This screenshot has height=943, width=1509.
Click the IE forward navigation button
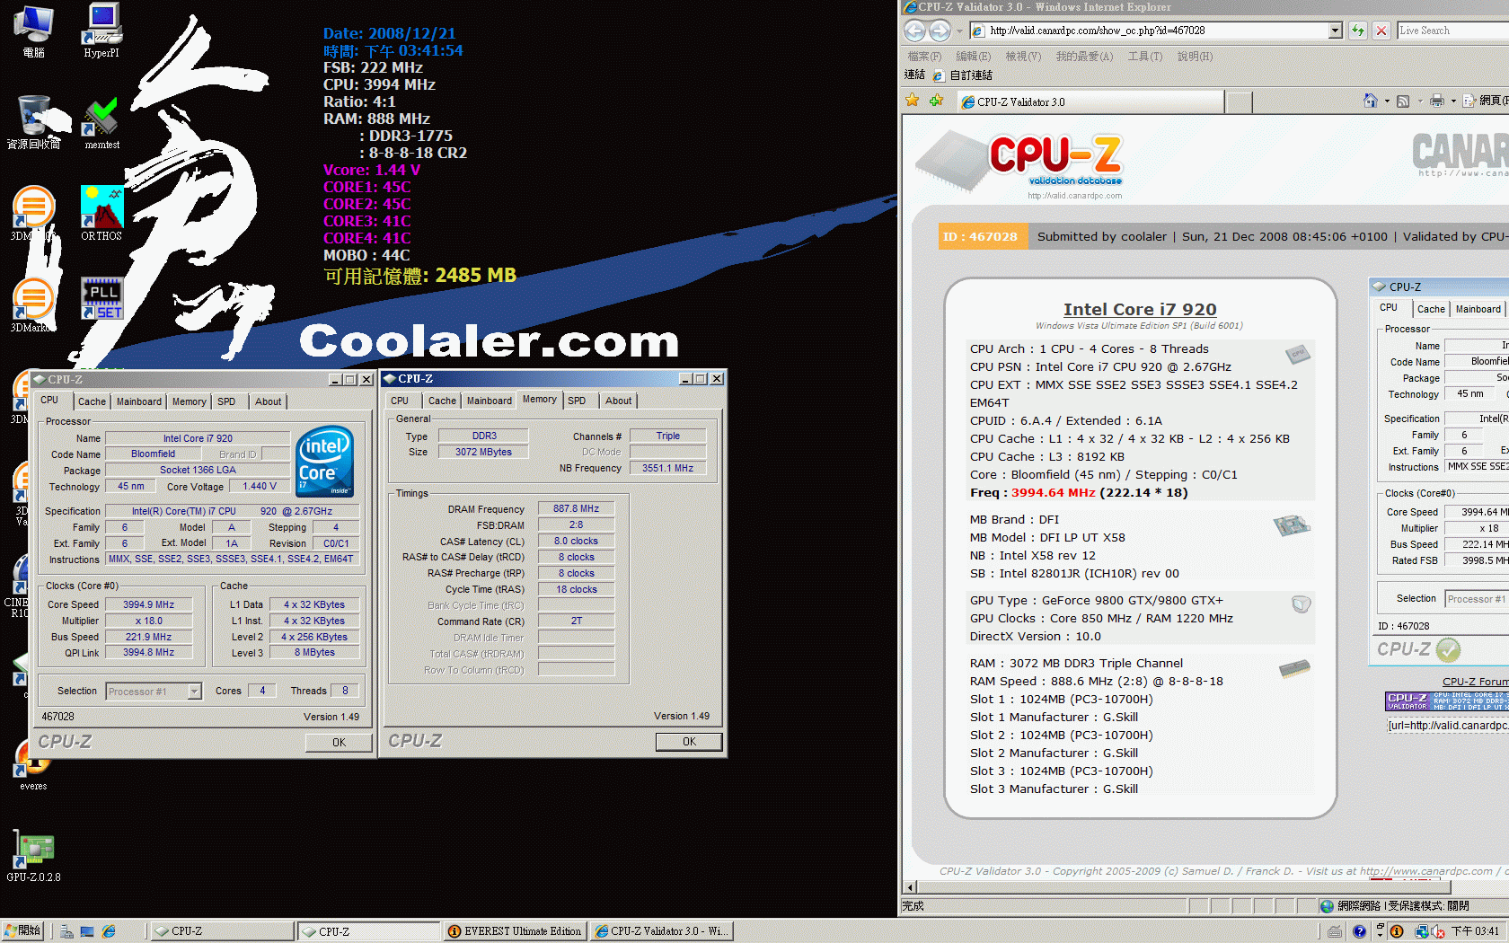pos(940,31)
